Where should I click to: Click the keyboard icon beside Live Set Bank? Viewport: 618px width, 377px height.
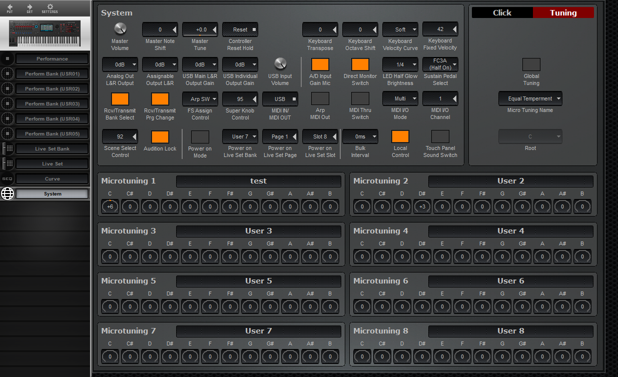pyautogui.click(x=7, y=148)
